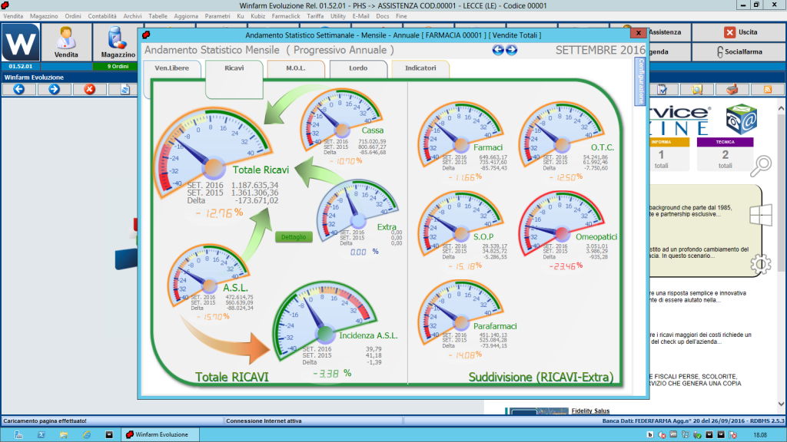Open the Internet Explorer taskbar icon
Image resolution: width=787 pixels, height=442 pixels.
point(86,434)
